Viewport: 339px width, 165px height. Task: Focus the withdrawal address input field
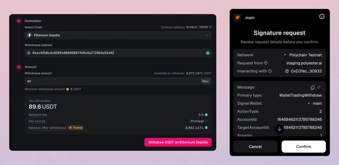[x=118, y=53]
